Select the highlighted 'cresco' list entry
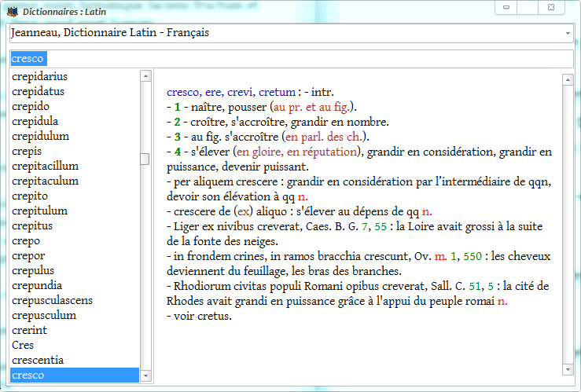Viewport: 581px width, 392px height. coord(75,375)
